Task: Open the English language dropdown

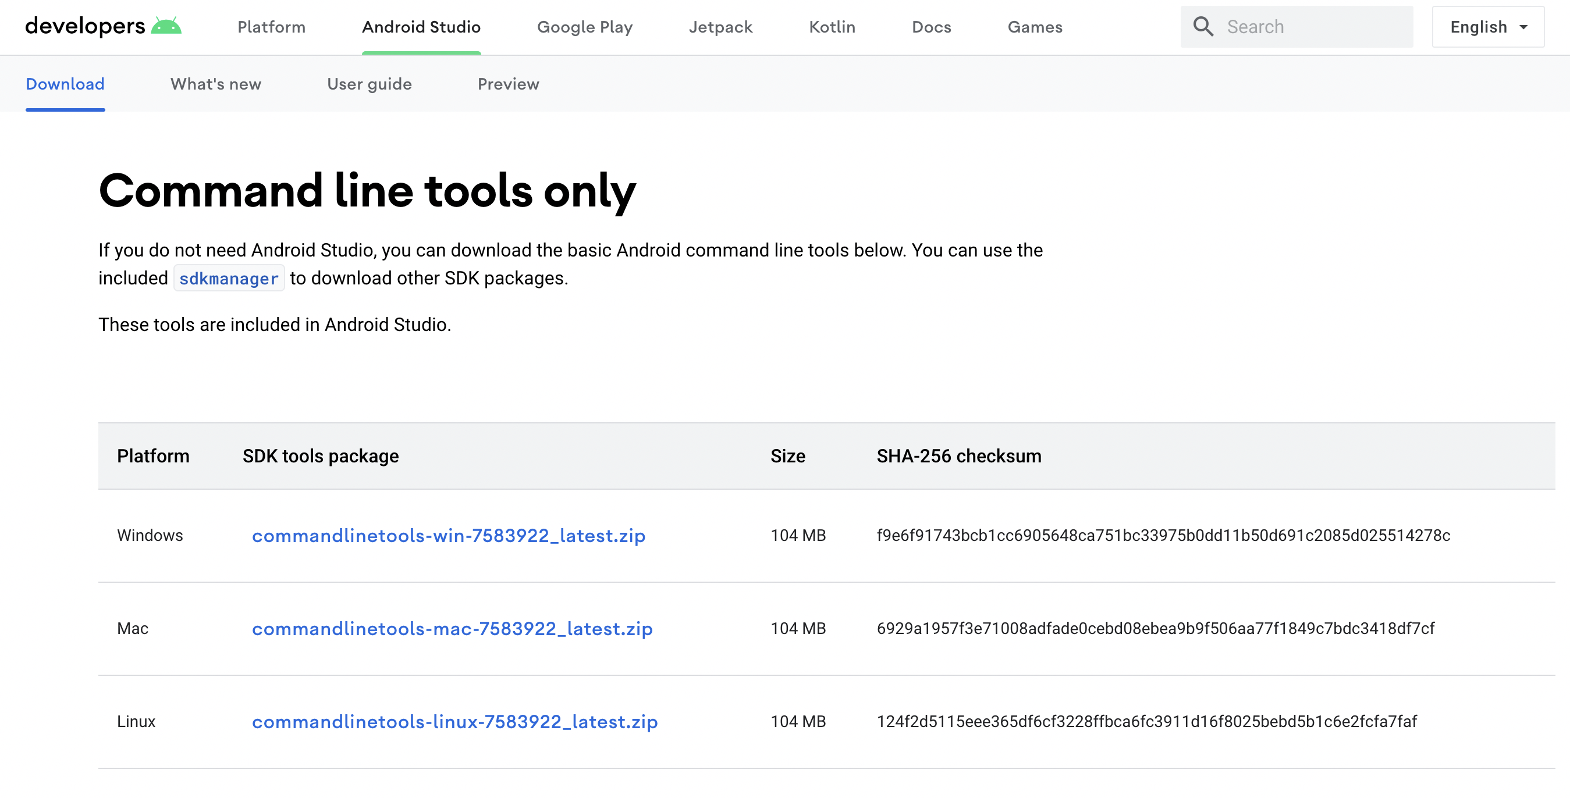Action: pyautogui.click(x=1488, y=27)
